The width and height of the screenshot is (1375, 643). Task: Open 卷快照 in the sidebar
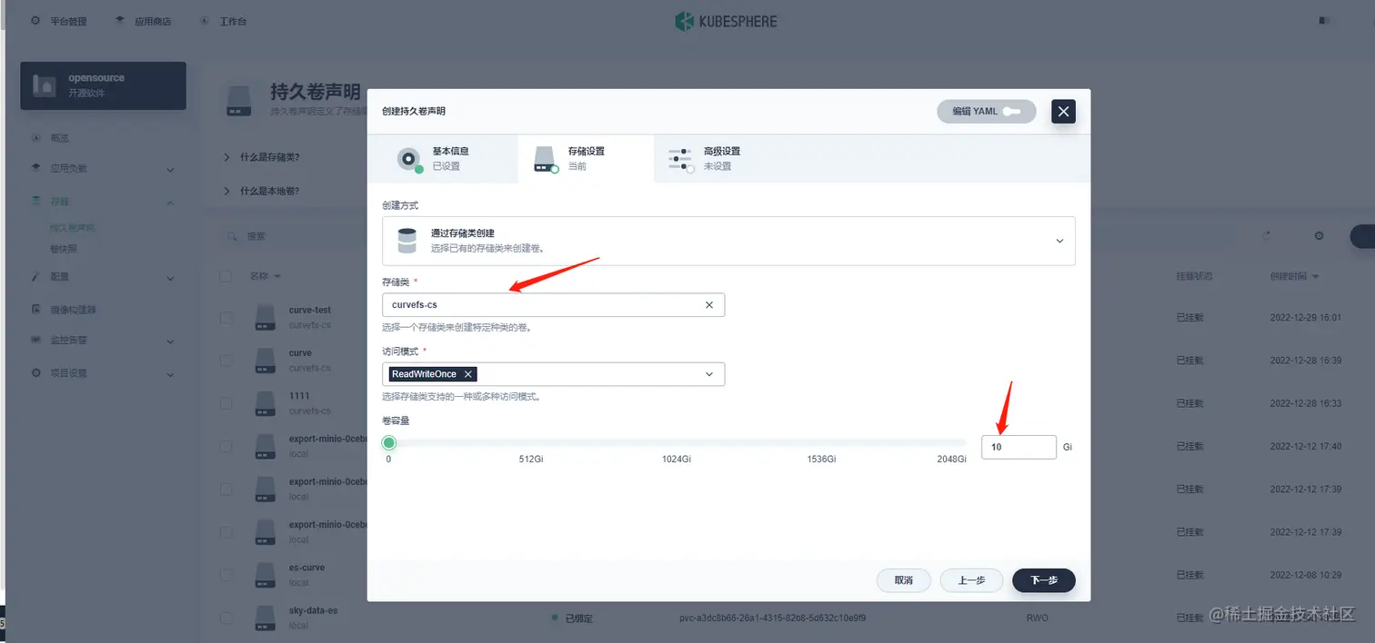[x=64, y=249]
